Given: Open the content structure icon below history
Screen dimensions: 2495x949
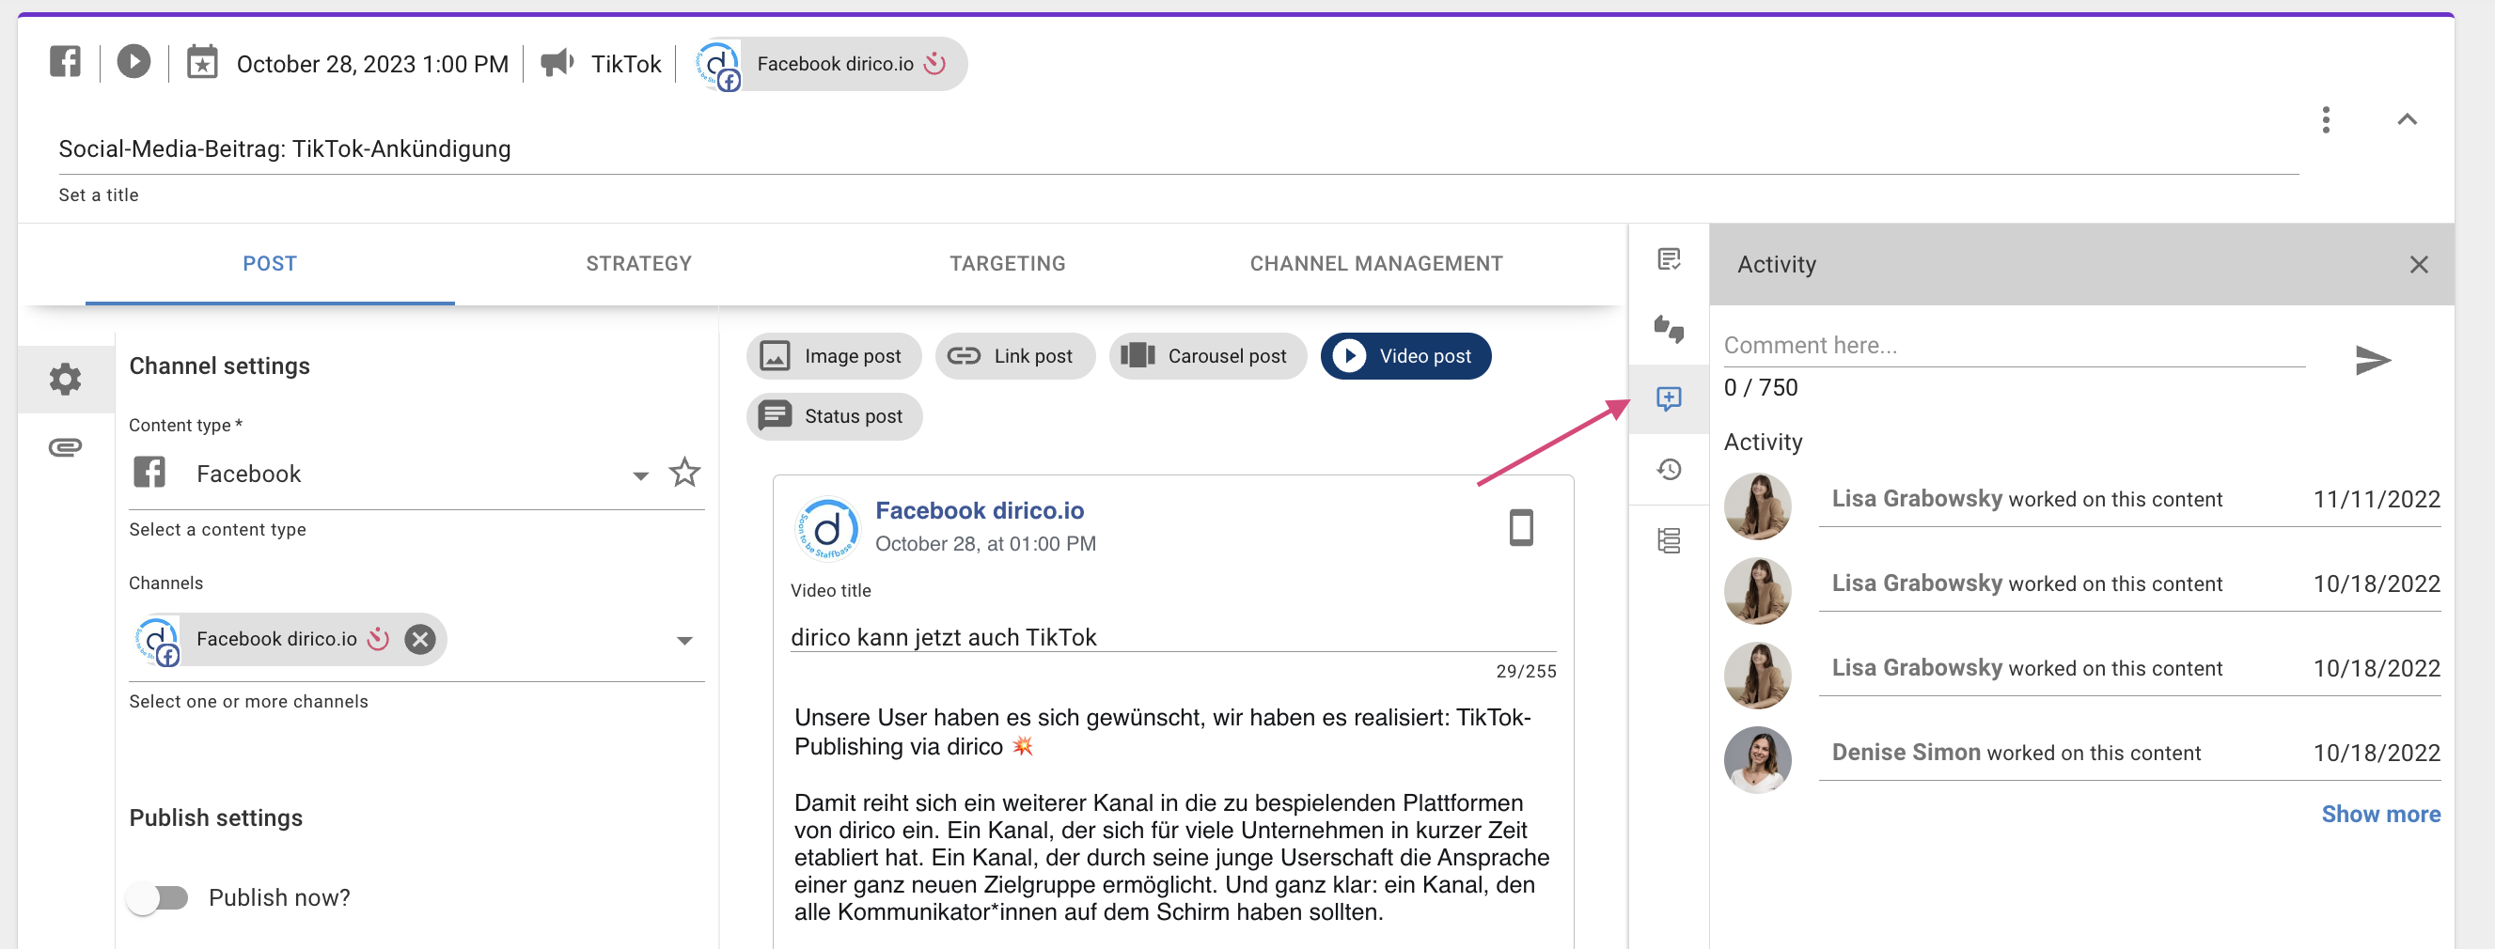Looking at the screenshot, I should pyautogui.click(x=1669, y=539).
